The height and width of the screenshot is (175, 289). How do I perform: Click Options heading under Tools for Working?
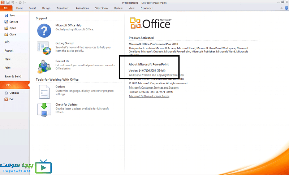tap(60, 87)
